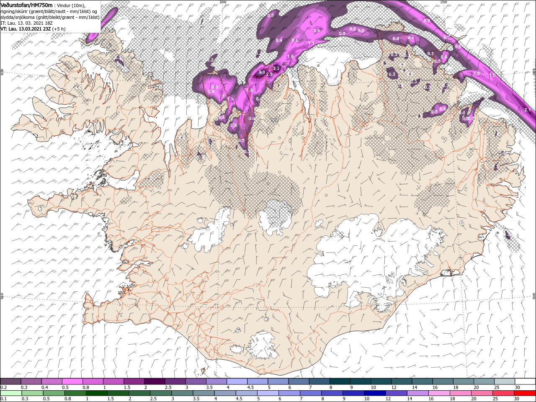Click the '20W' longitude label at top

pos(223,2)
